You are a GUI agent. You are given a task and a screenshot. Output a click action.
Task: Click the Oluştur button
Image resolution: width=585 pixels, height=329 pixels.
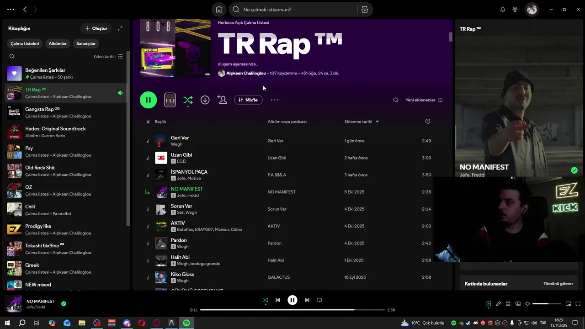coord(96,28)
